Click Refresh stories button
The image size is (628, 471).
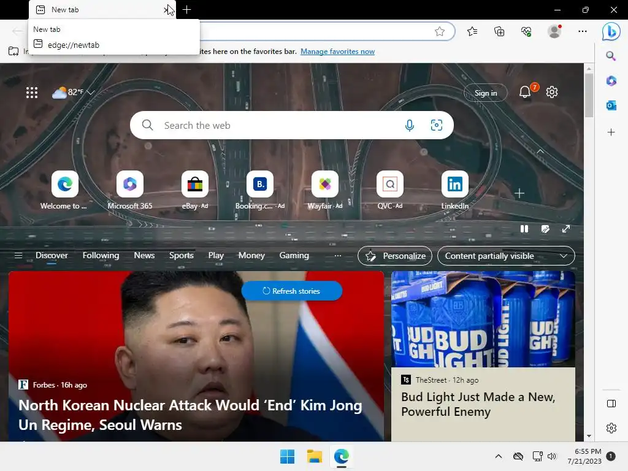pos(291,291)
